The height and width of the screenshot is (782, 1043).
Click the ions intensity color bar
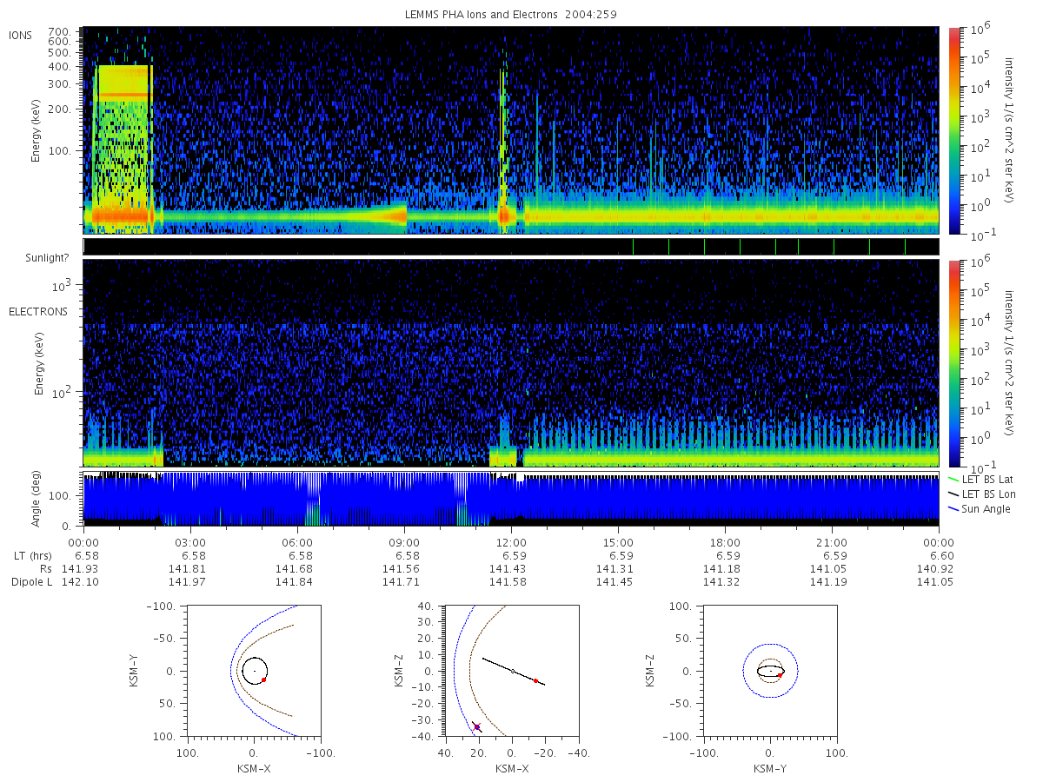coord(953,130)
